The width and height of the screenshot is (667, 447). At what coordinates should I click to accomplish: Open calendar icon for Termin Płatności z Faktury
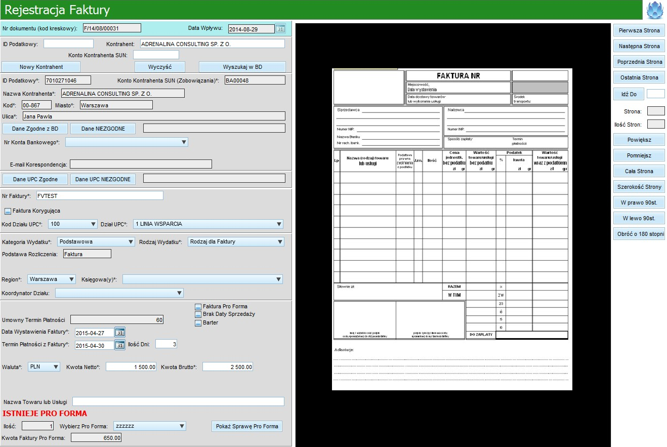120,345
